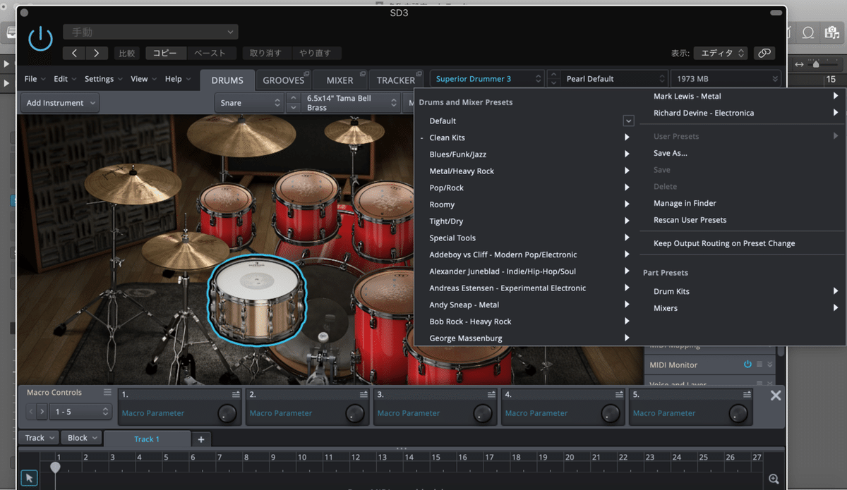Open the Add Instrument dropdown
Image resolution: width=847 pixels, height=490 pixels.
pos(59,102)
